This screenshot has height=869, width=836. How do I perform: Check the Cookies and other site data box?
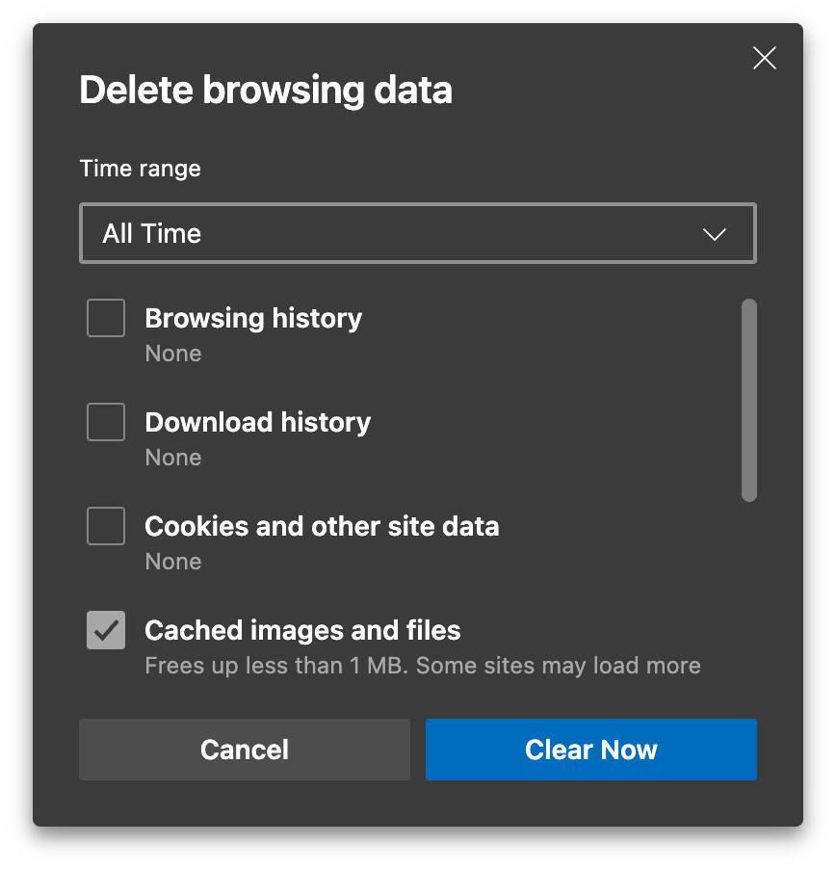(106, 526)
